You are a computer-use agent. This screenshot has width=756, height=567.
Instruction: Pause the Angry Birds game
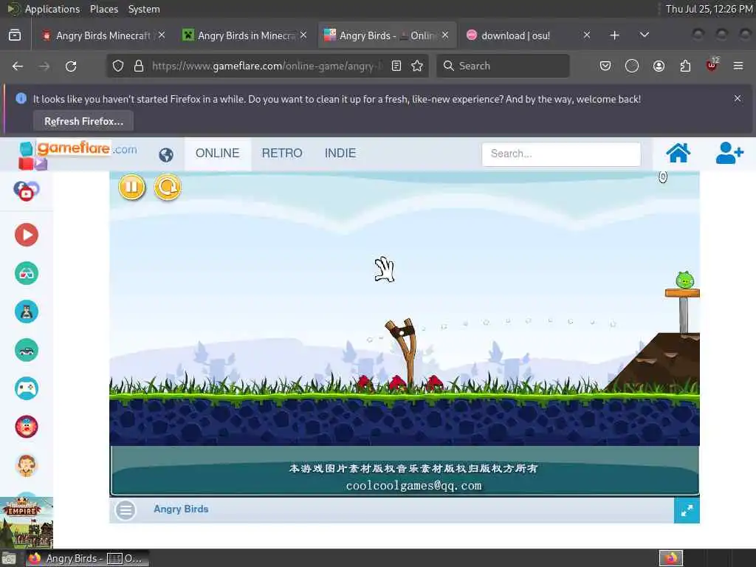pyautogui.click(x=131, y=187)
